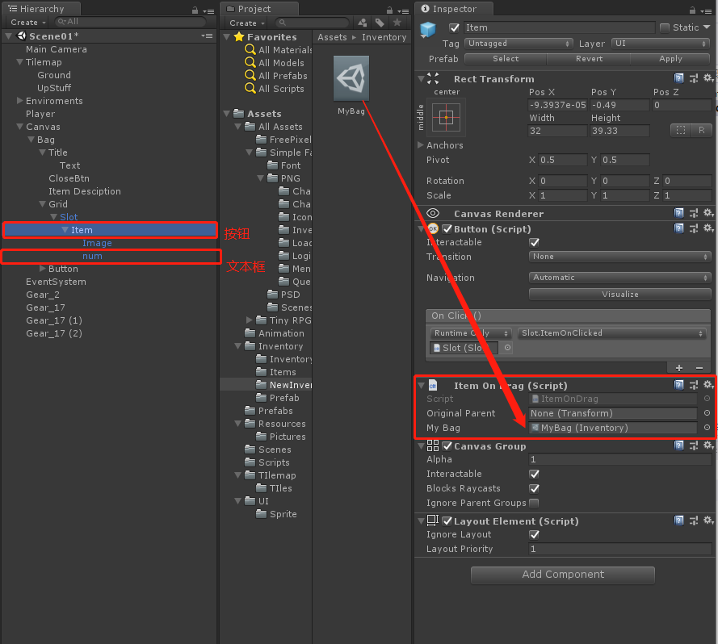Open Rect Transform preset icon
Image resolution: width=718 pixels, height=644 pixels.
(694, 78)
